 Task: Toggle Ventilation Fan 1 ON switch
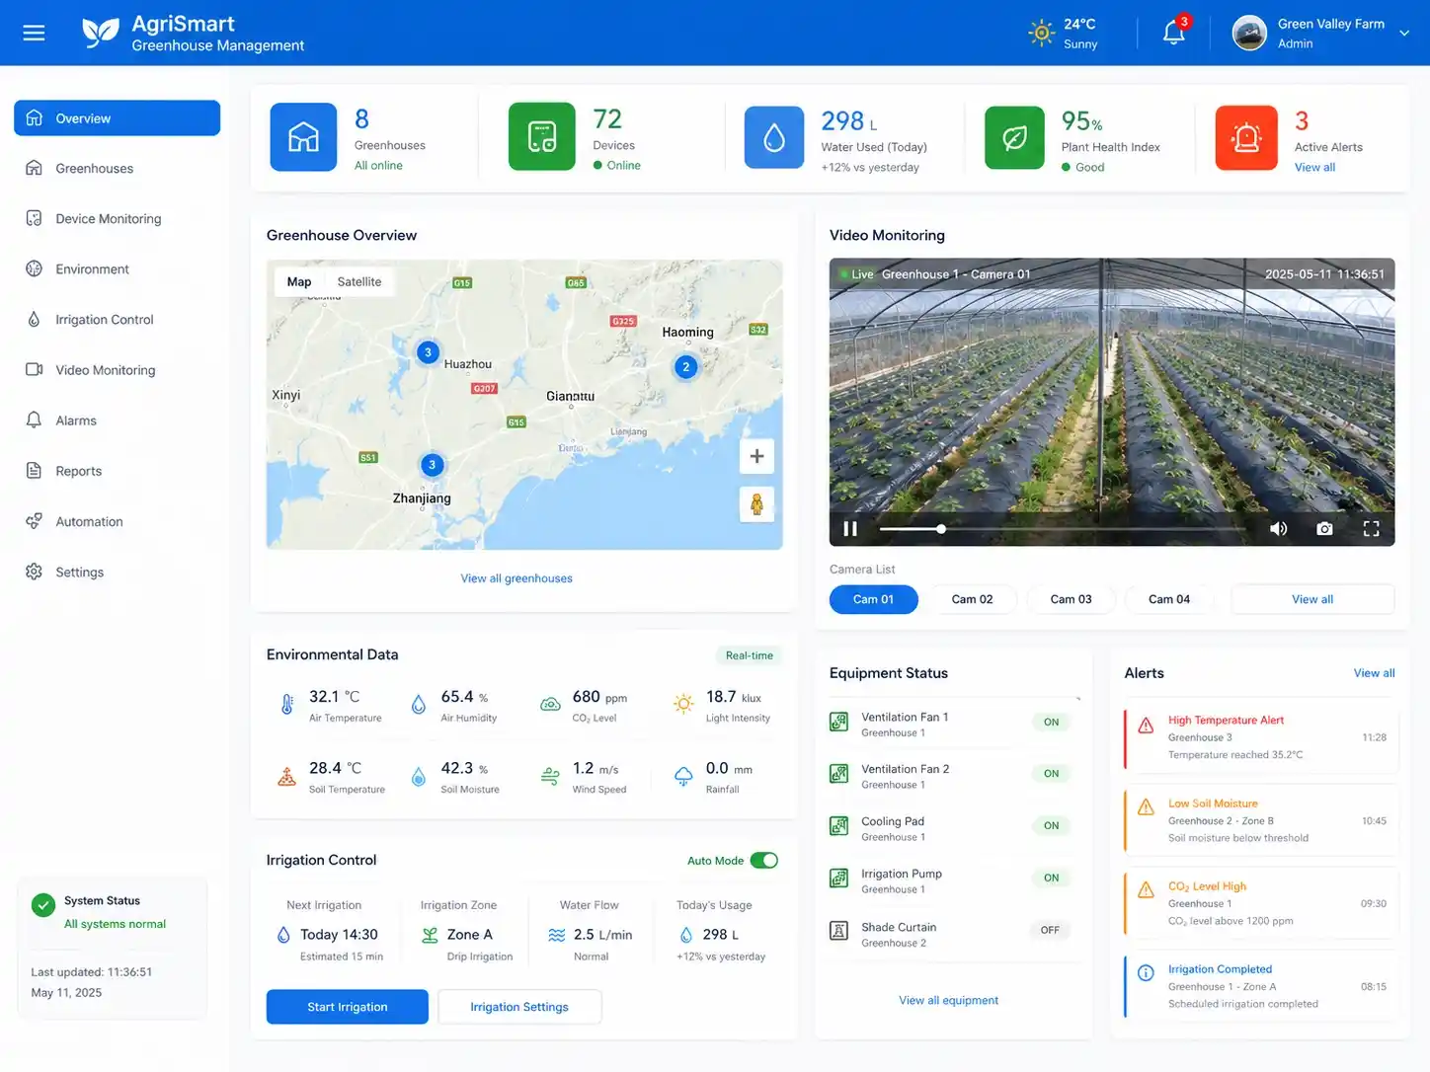1051,722
